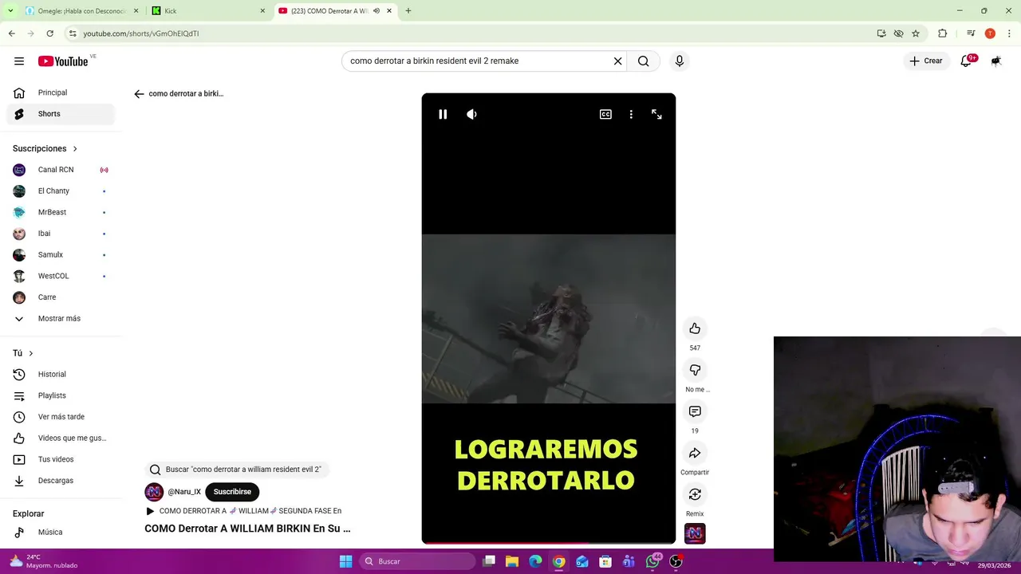Open Chrome media controls icon

click(971, 33)
